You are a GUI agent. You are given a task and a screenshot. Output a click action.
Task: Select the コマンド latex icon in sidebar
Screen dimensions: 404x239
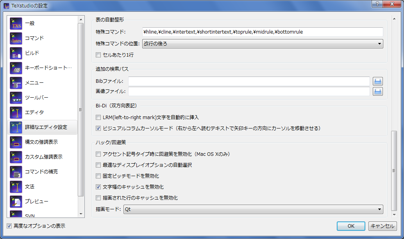coord(16,38)
